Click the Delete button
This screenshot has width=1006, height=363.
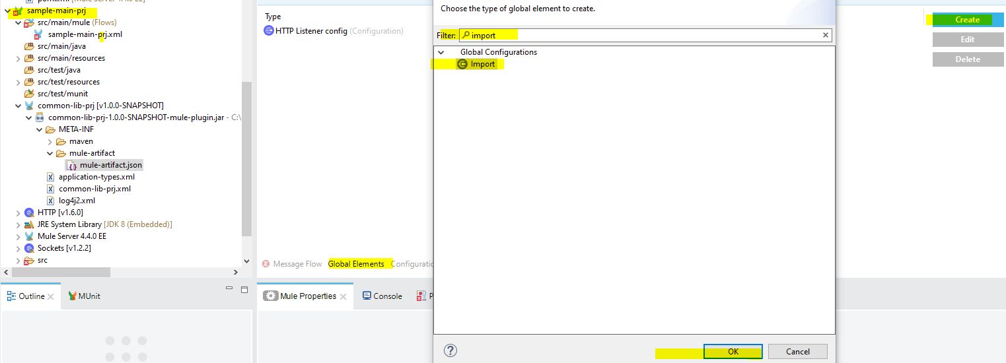coord(967,59)
